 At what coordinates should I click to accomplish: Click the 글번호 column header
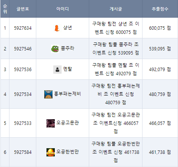[23, 9]
